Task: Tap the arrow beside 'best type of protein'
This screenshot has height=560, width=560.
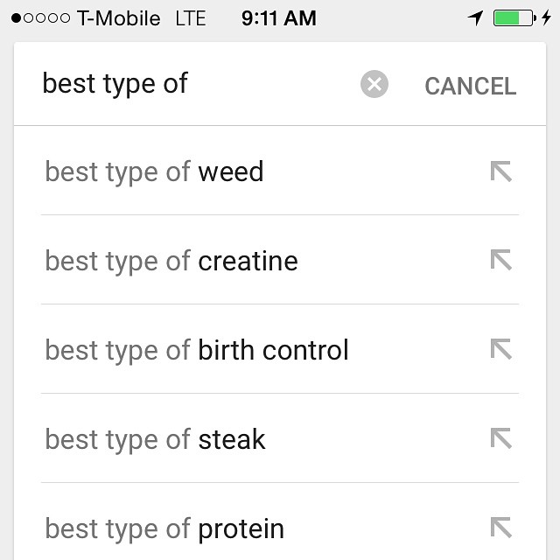Action: click(500, 528)
